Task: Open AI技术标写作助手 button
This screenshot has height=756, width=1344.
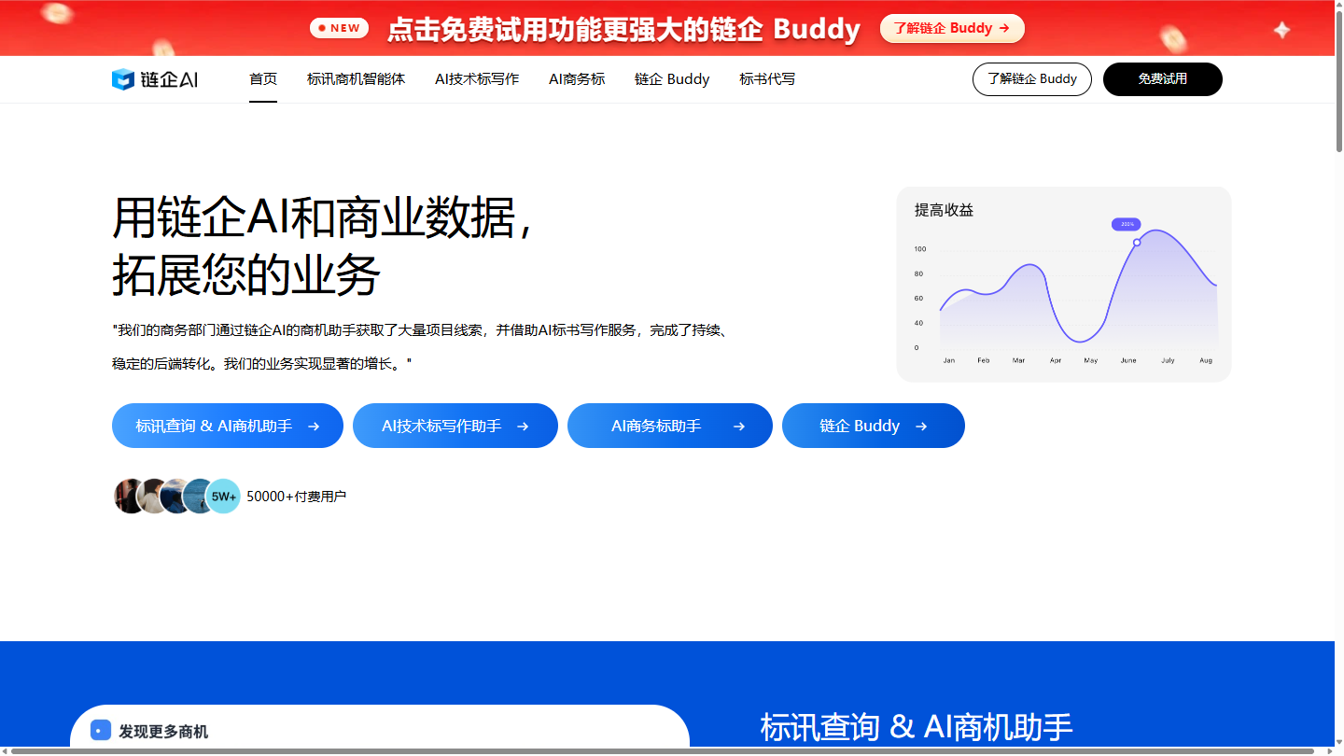Action: pyautogui.click(x=455, y=426)
